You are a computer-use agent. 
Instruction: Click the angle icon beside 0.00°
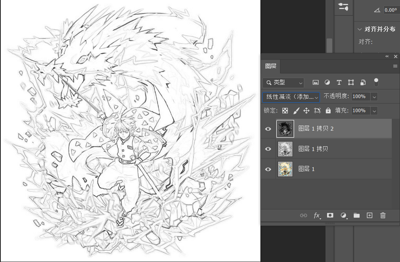[x=377, y=10]
